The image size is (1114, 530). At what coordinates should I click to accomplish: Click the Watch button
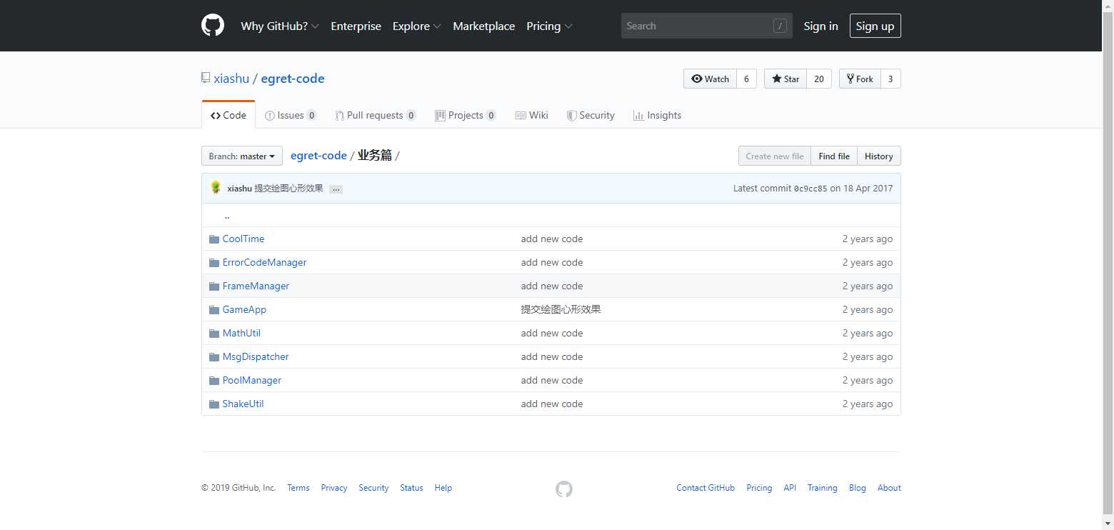click(710, 79)
